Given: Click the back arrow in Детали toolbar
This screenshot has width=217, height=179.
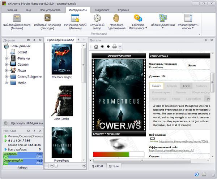Looking at the screenshot, I should 102,47.
